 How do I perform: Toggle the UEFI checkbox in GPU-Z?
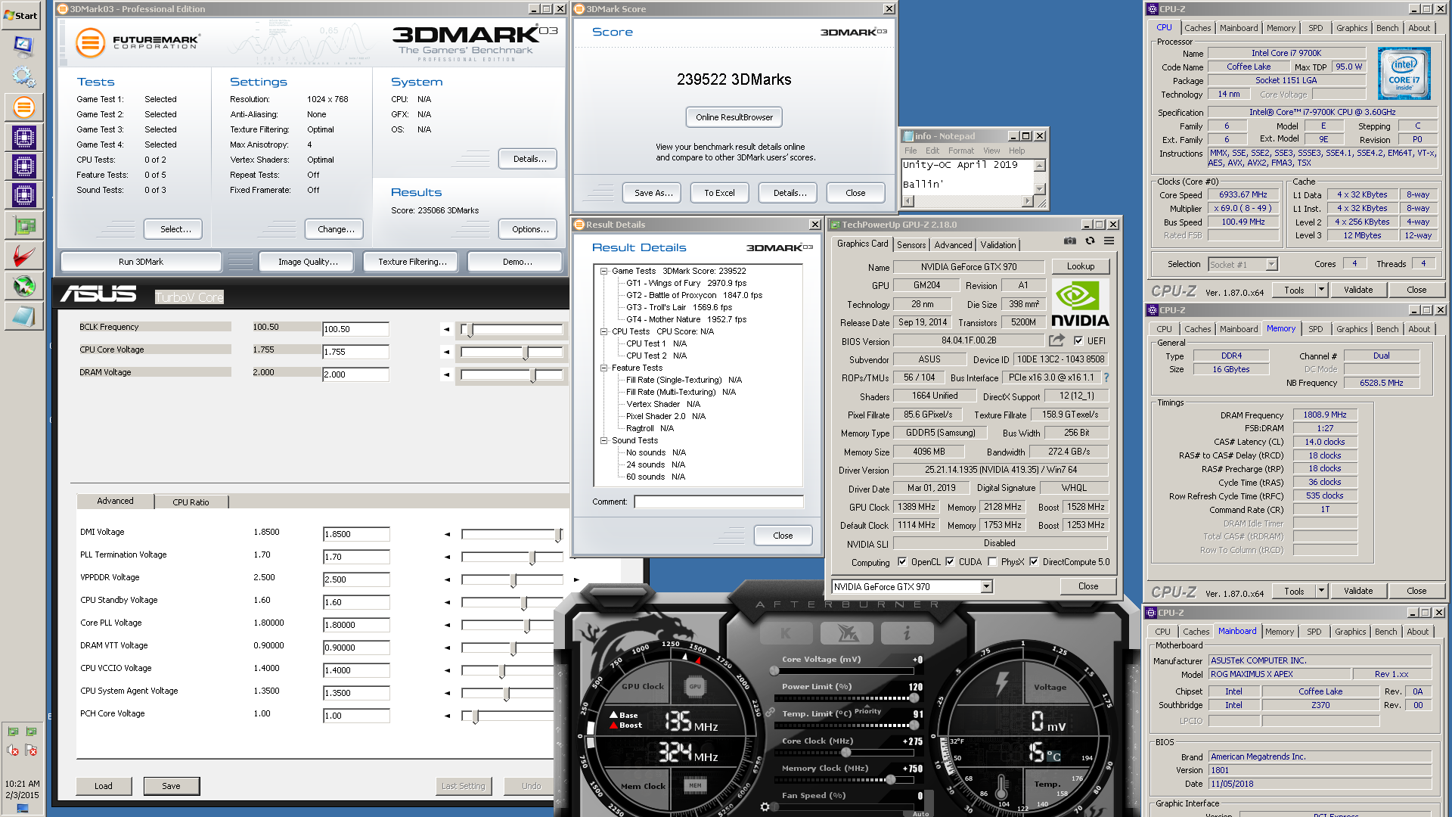click(x=1078, y=341)
